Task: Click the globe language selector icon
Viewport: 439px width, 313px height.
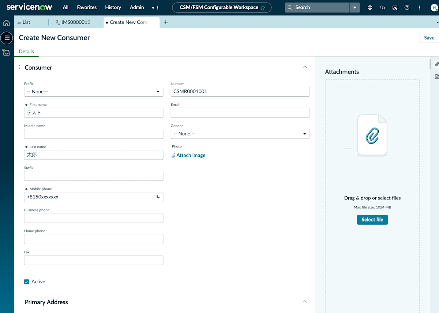Action: (x=370, y=7)
